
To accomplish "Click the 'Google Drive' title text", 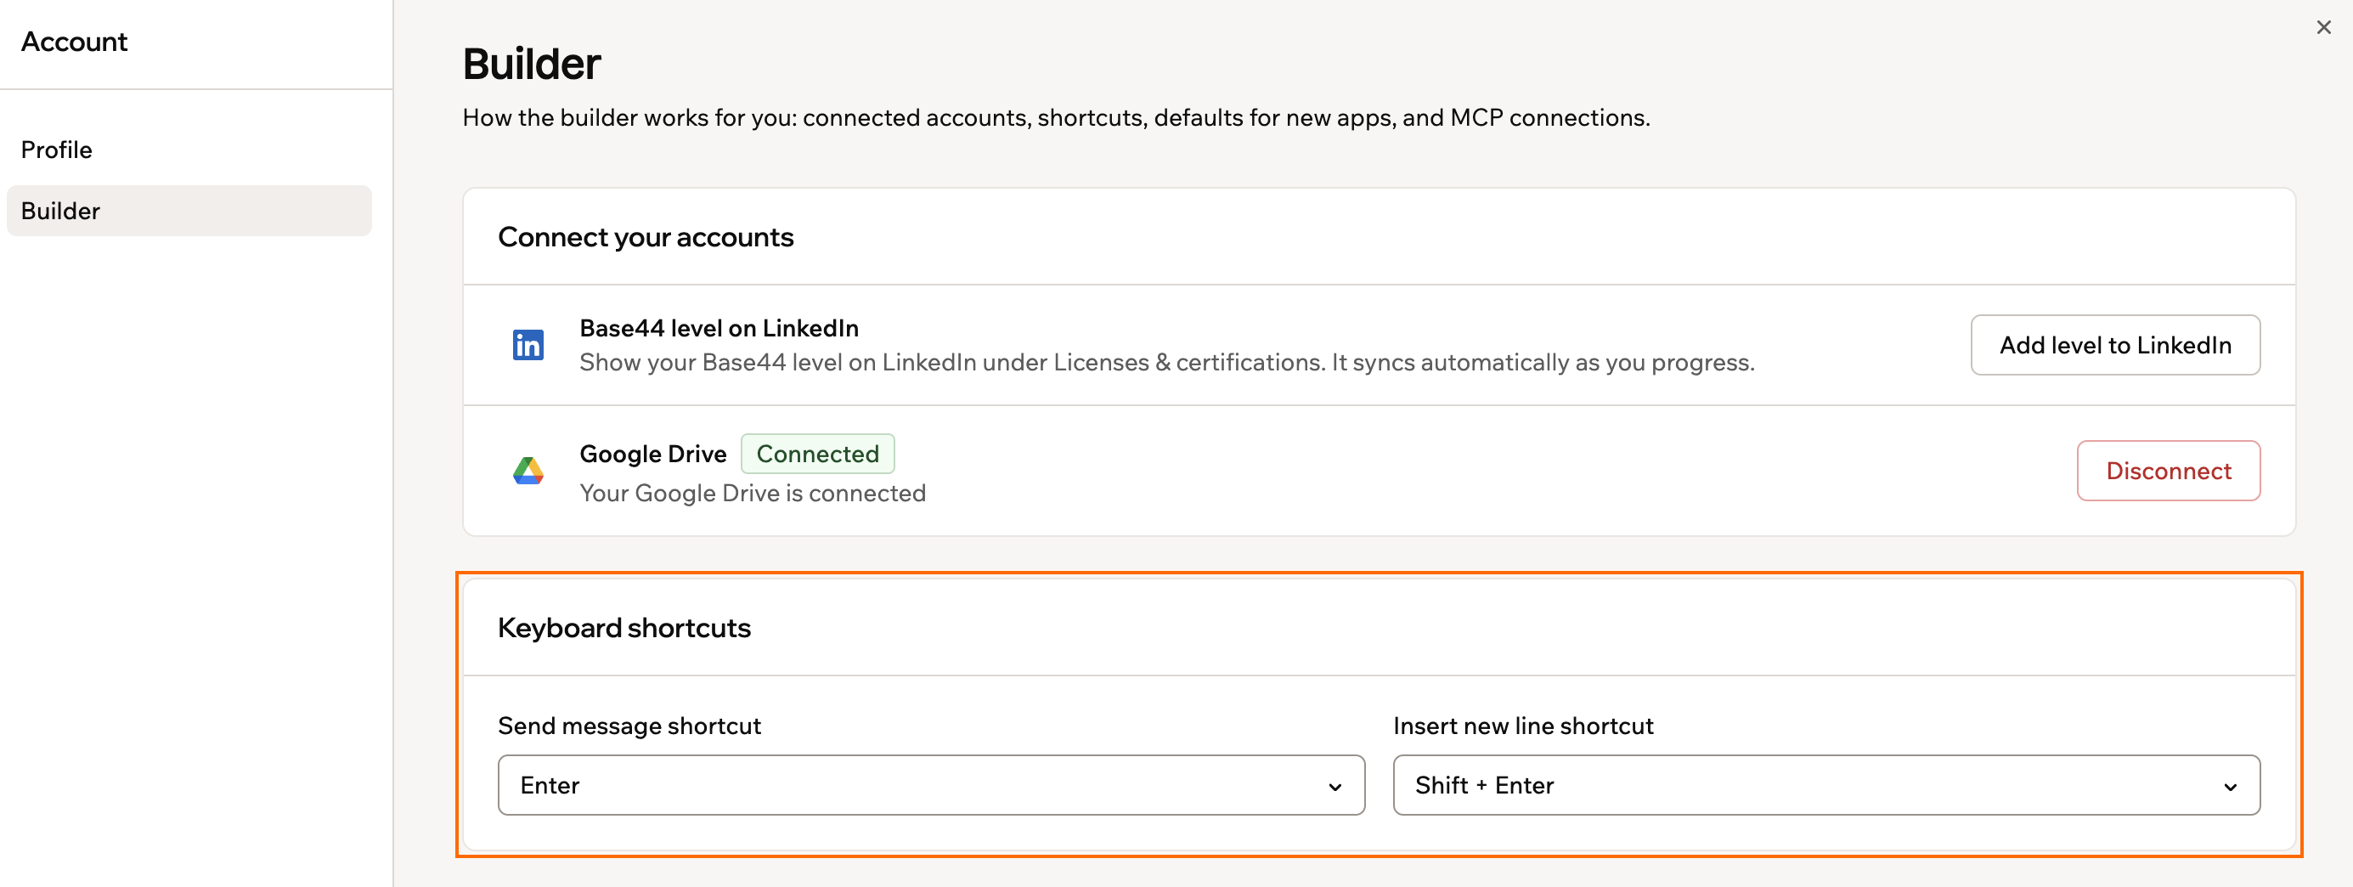I will coord(653,454).
